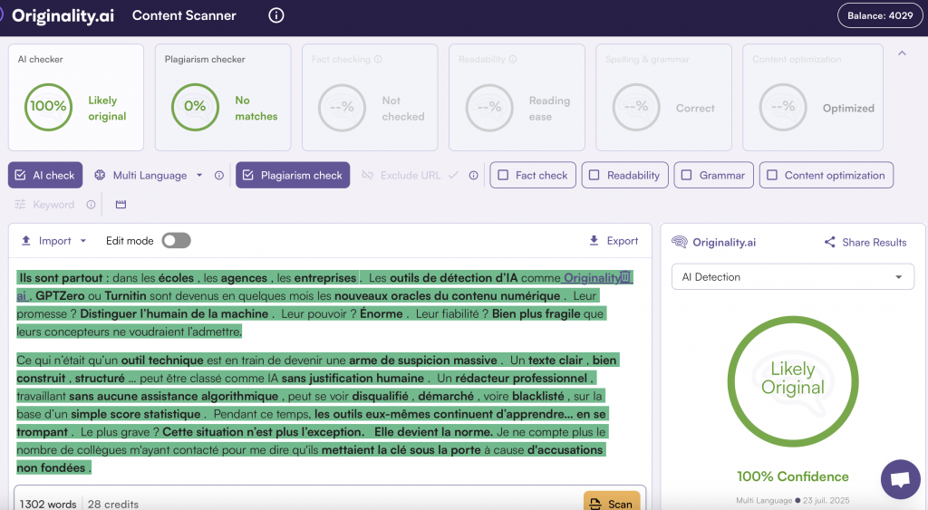Image resolution: width=928 pixels, height=510 pixels.
Task: Open the Readability Reading ease card
Action: tap(517, 98)
